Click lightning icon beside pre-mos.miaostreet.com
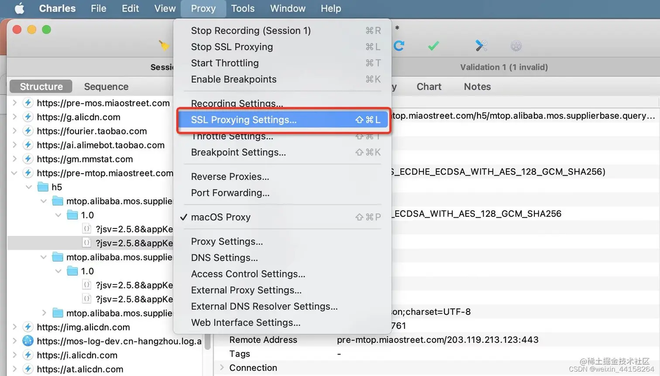 28,103
